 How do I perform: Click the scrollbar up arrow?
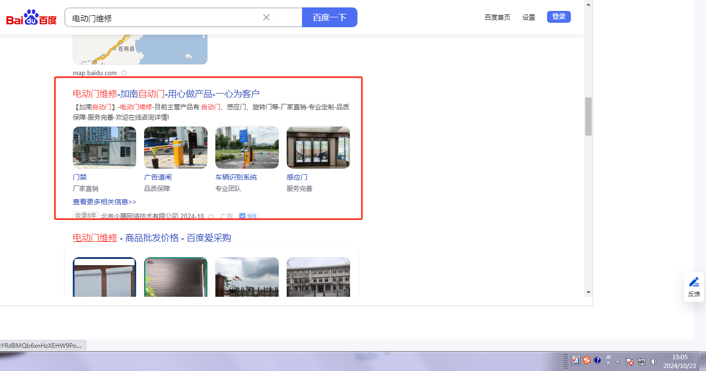[589, 4]
